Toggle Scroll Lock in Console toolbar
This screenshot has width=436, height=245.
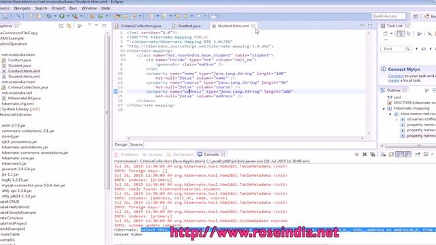[x=391, y=154]
